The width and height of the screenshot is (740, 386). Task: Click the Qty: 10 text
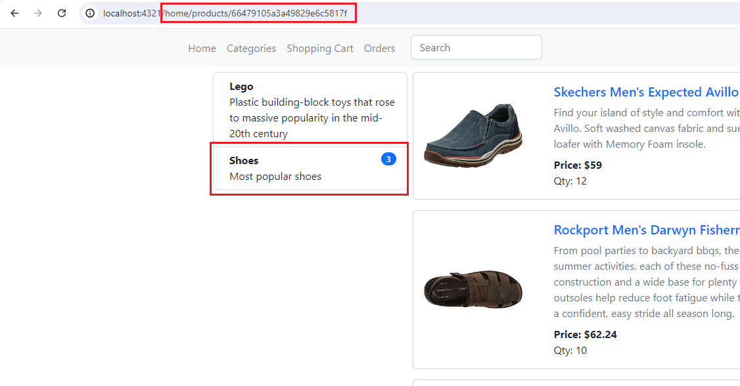click(570, 350)
